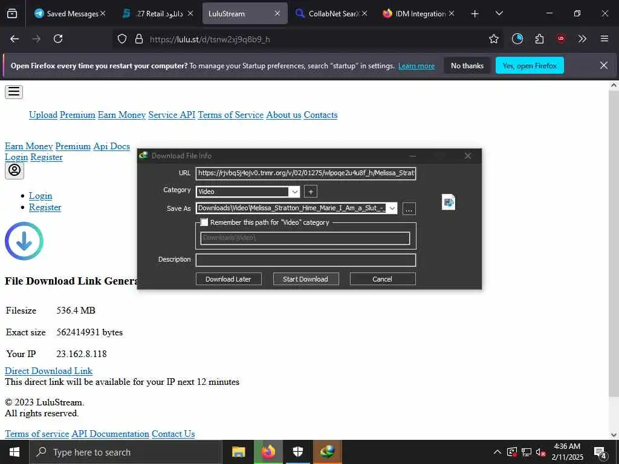Viewport: 619px width, 464px height.
Task: Open a new browser tab
Action: coord(475,14)
